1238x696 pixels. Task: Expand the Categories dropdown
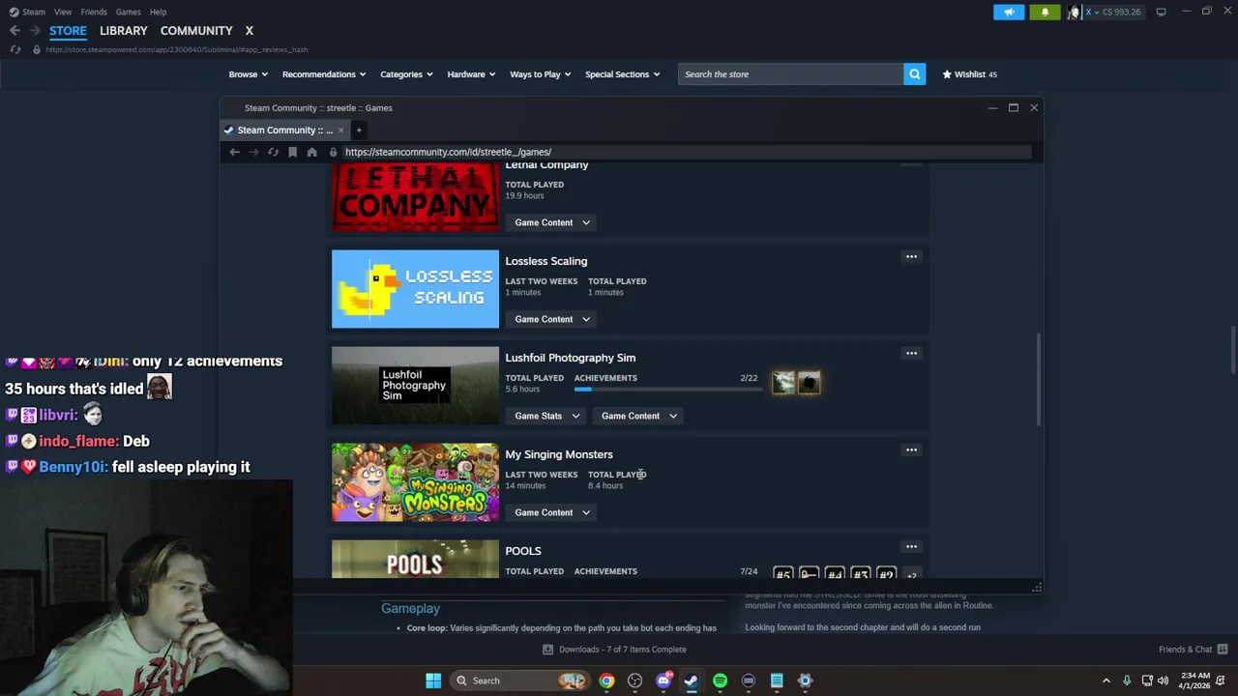406,74
